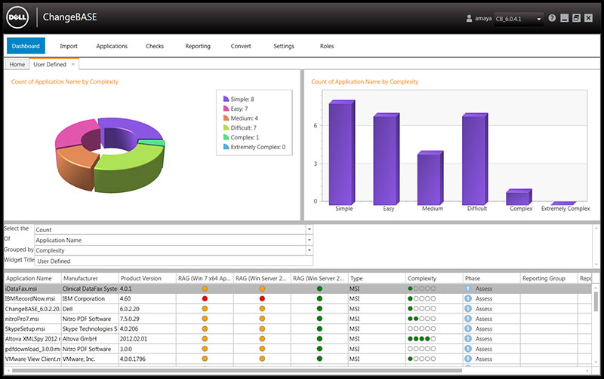
Task: Open the Roles section
Action: [x=327, y=46]
